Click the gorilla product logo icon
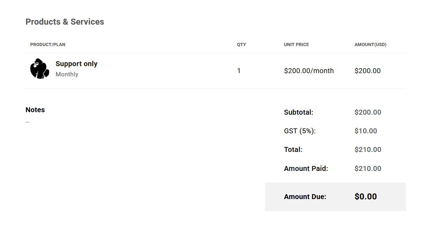The width and height of the screenshot is (430, 230). click(39, 69)
